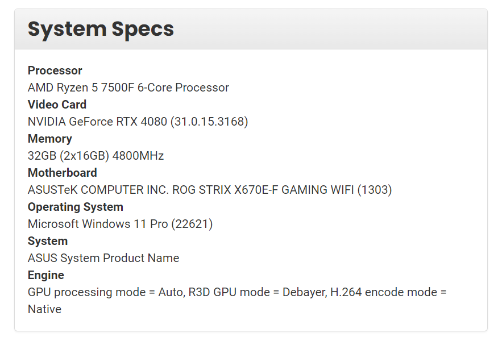Click the ASUS System Product Name text

[x=103, y=258]
